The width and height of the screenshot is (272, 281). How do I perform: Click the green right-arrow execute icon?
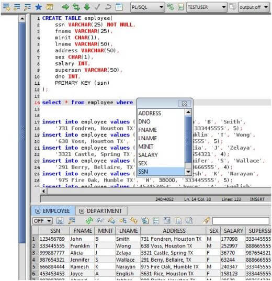pos(65,7)
